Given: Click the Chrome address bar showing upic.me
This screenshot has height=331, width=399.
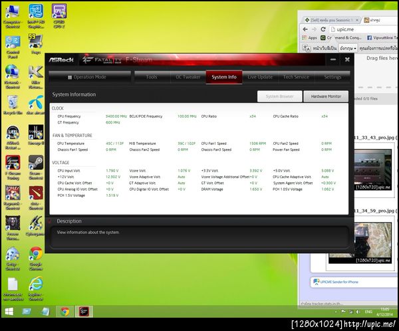Looking at the screenshot, I should click(x=363, y=29).
